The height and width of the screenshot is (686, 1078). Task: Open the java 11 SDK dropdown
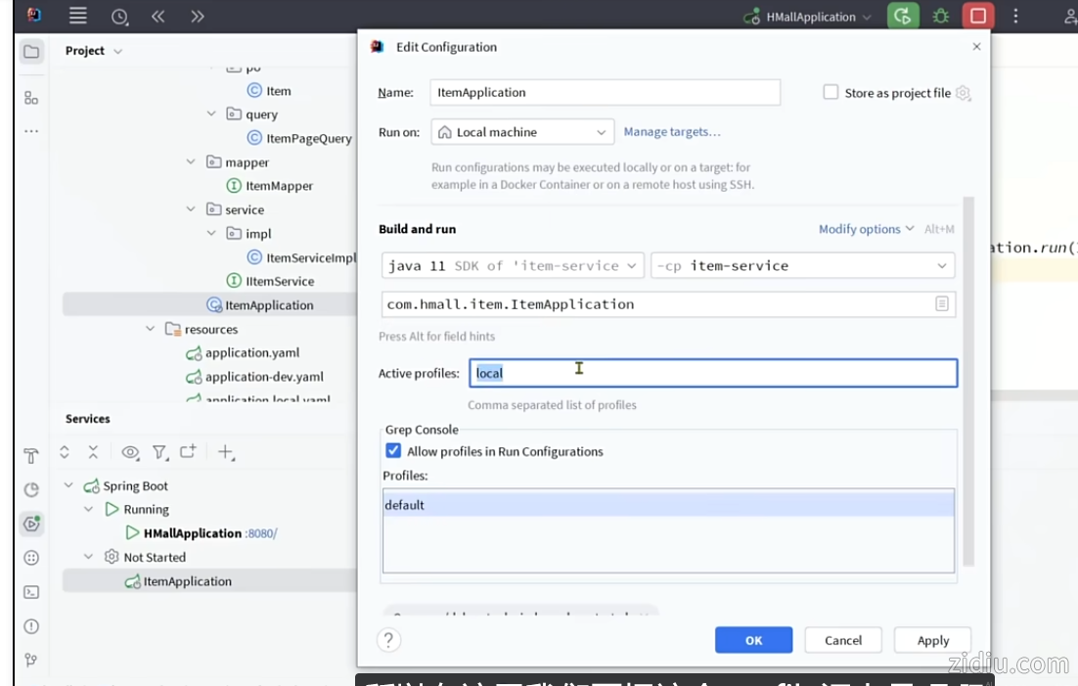click(512, 265)
